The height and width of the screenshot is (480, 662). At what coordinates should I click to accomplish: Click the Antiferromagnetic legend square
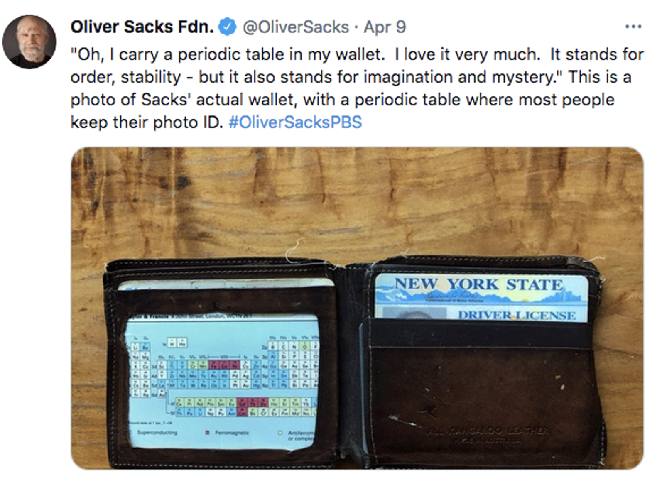[280, 433]
